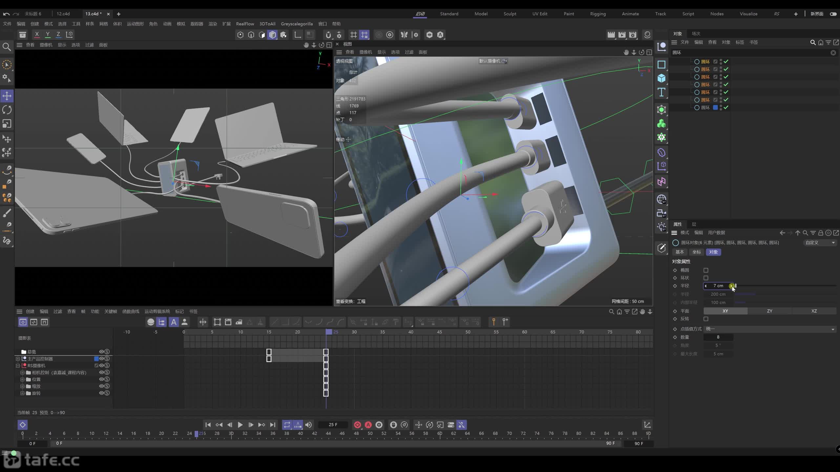Open the search magnifier in left toolbar
This screenshot has height=472, width=840.
coord(7,47)
